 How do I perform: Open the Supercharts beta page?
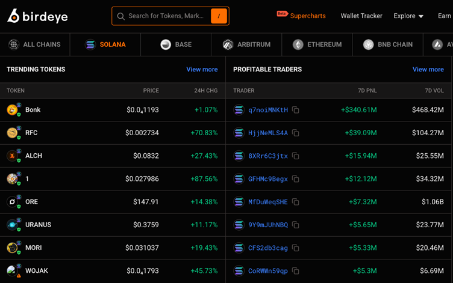coord(307,16)
